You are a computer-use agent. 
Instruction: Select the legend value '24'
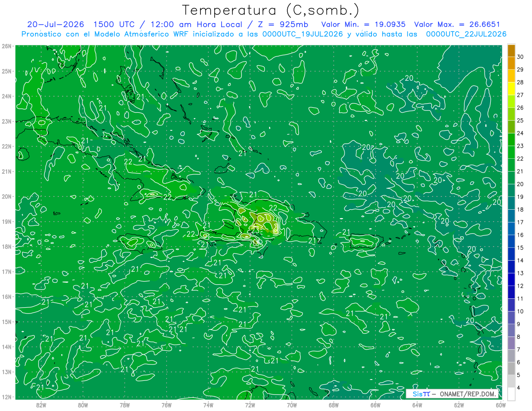[x=520, y=133]
